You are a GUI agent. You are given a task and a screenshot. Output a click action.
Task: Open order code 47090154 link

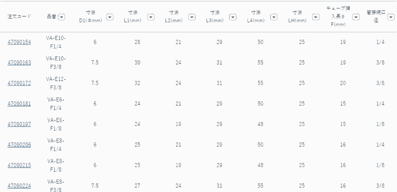point(19,42)
